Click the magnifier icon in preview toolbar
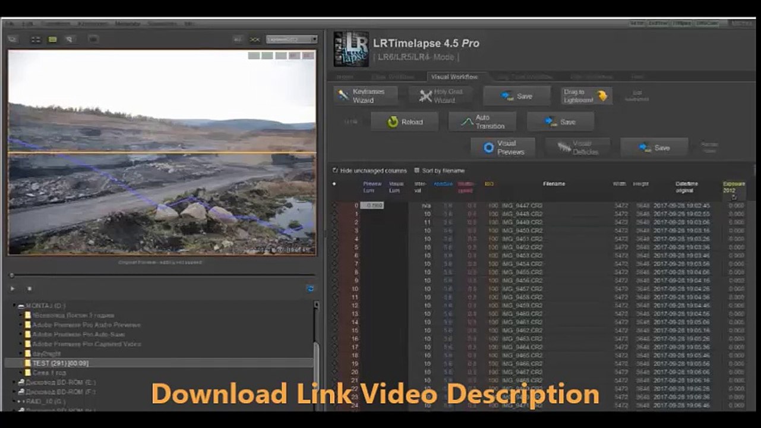 tap(70, 39)
